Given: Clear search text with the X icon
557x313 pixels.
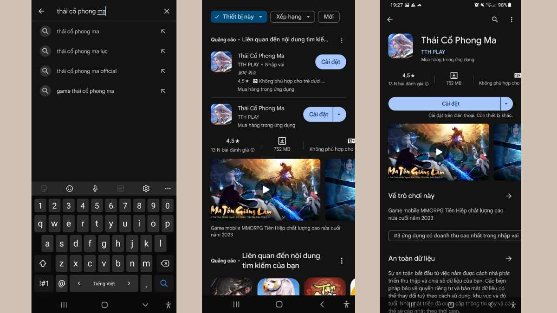Looking at the screenshot, I should (167, 11).
